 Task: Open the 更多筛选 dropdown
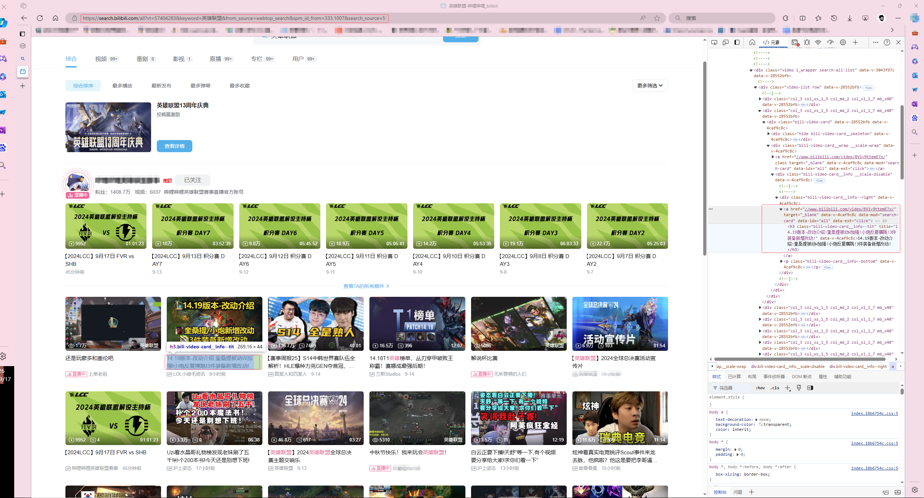coord(650,86)
